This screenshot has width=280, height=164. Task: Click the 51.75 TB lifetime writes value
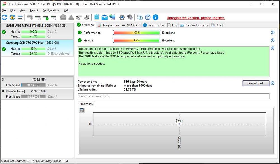pos(130,89)
